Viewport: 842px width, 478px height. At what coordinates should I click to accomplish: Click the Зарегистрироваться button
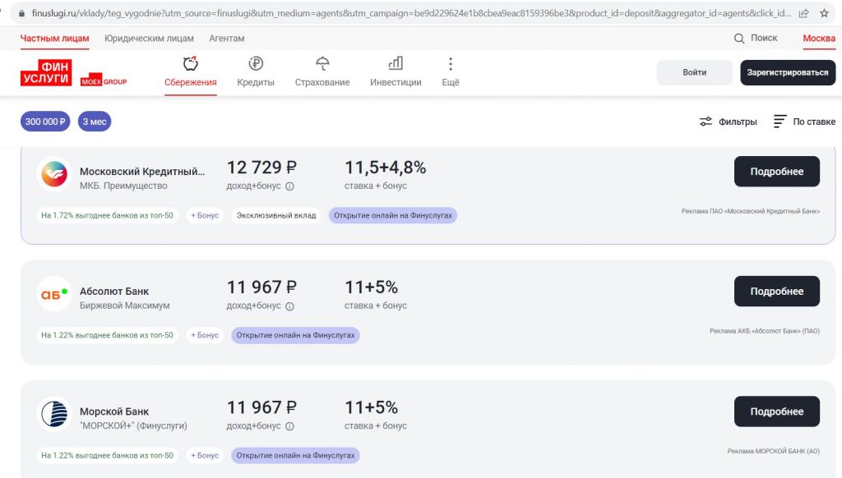pyautogui.click(x=788, y=72)
